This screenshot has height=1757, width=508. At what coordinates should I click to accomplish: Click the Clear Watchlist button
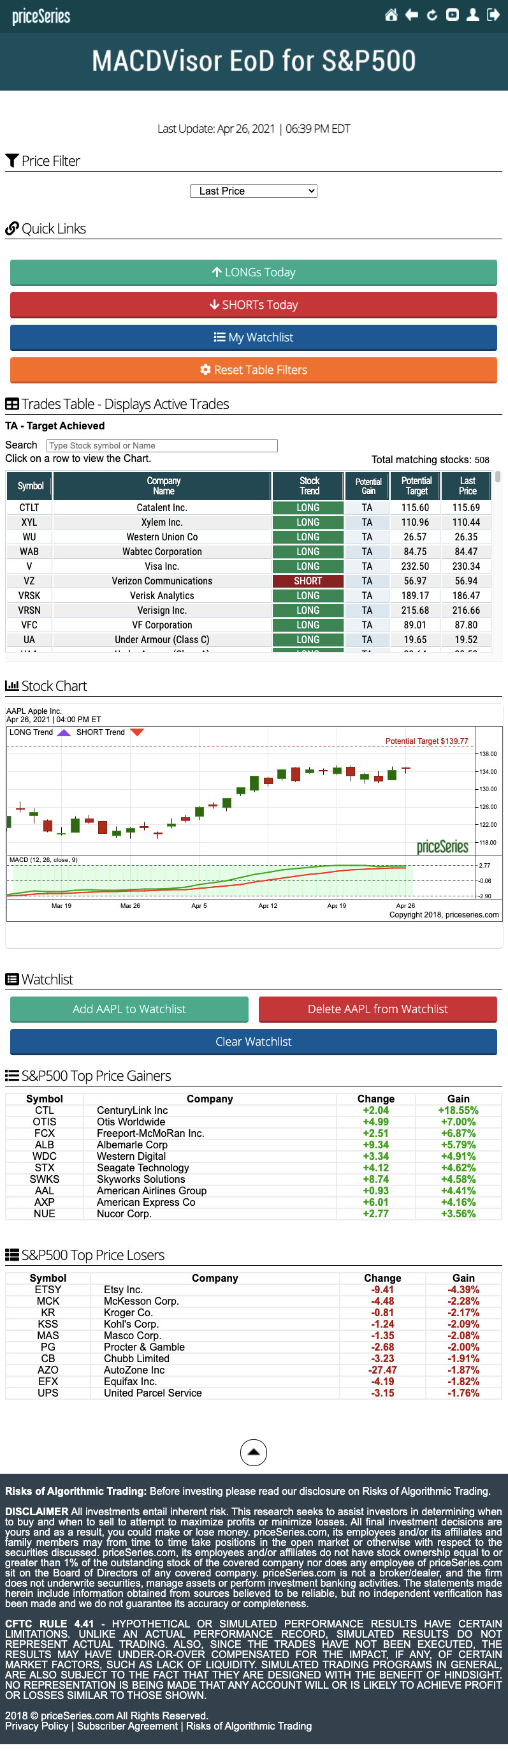point(254,1042)
